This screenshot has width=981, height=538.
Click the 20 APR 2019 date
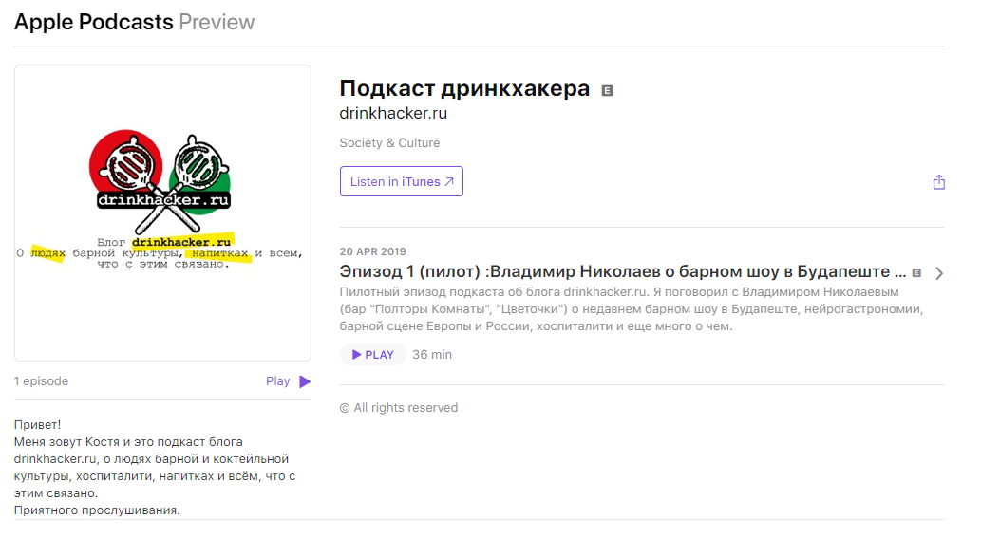click(373, 251)
